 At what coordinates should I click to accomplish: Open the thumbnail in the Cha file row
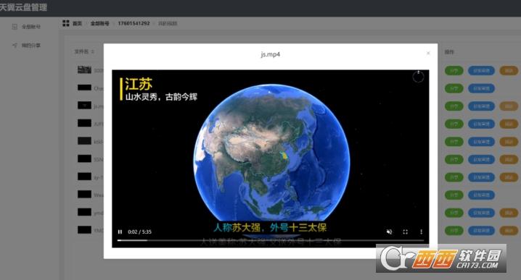coord(84,88)
